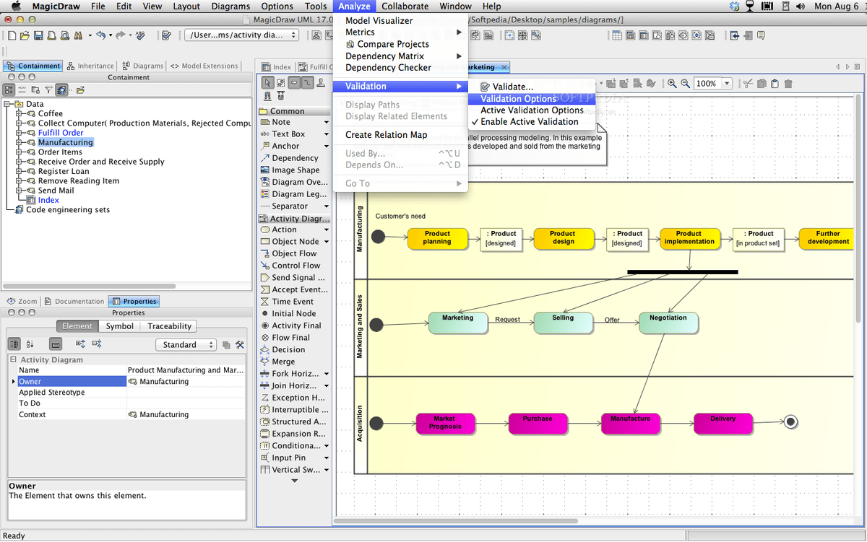Click the Zoom In magnifier icon
Viewport: 867px width, 542px height.
pos(672,84)
